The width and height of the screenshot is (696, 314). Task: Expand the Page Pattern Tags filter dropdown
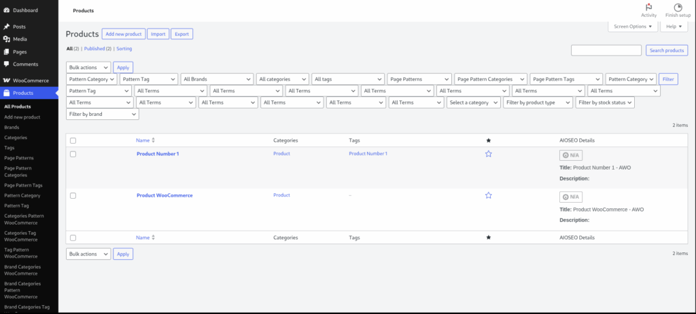coord(566,79)
